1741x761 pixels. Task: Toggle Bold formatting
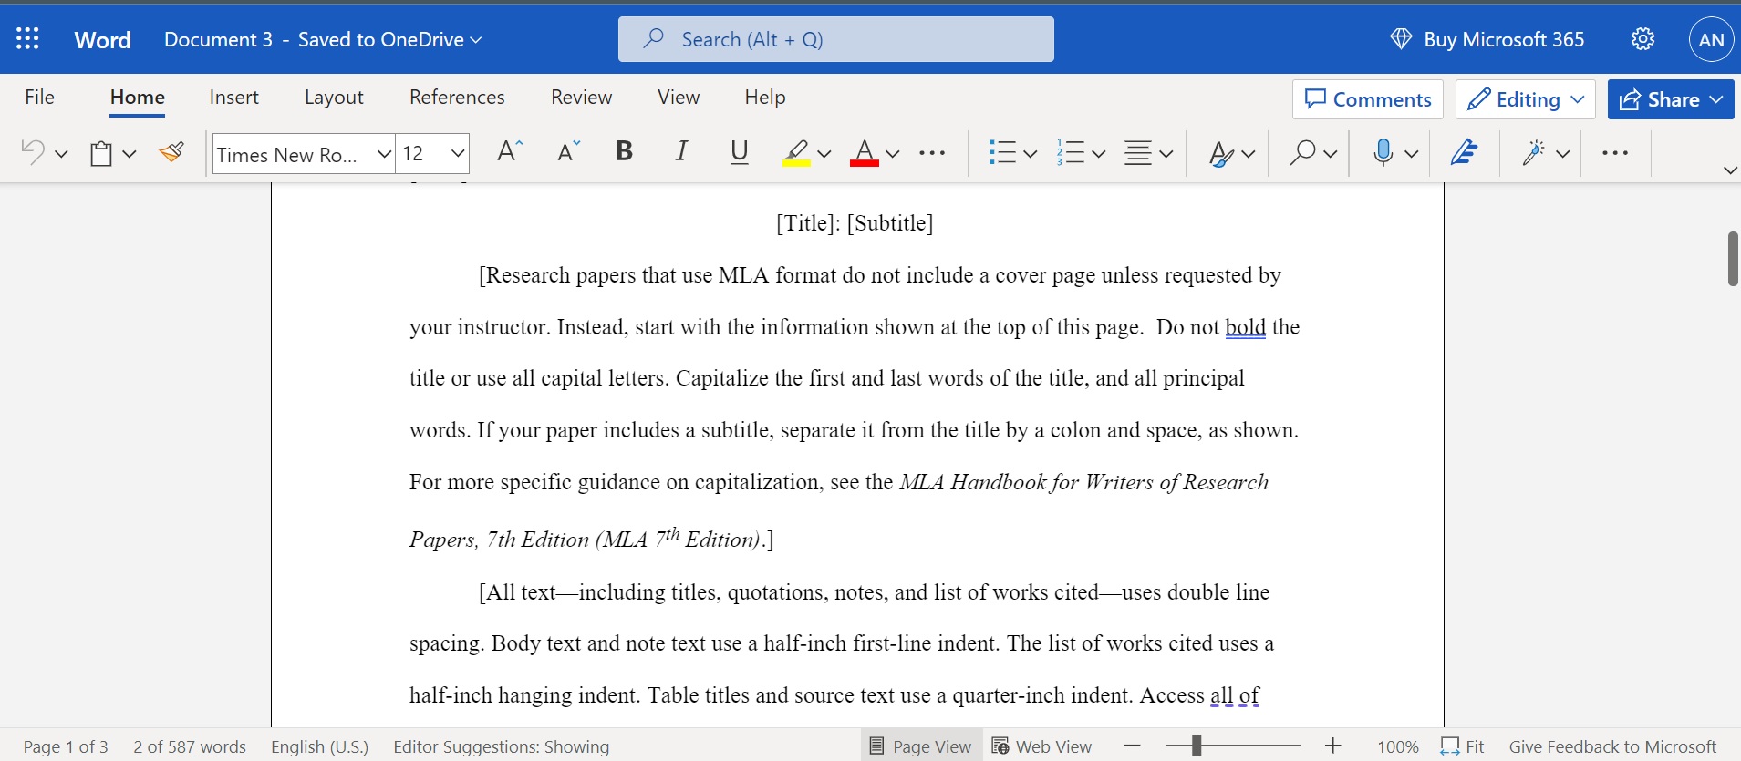(x=624, y=151)
